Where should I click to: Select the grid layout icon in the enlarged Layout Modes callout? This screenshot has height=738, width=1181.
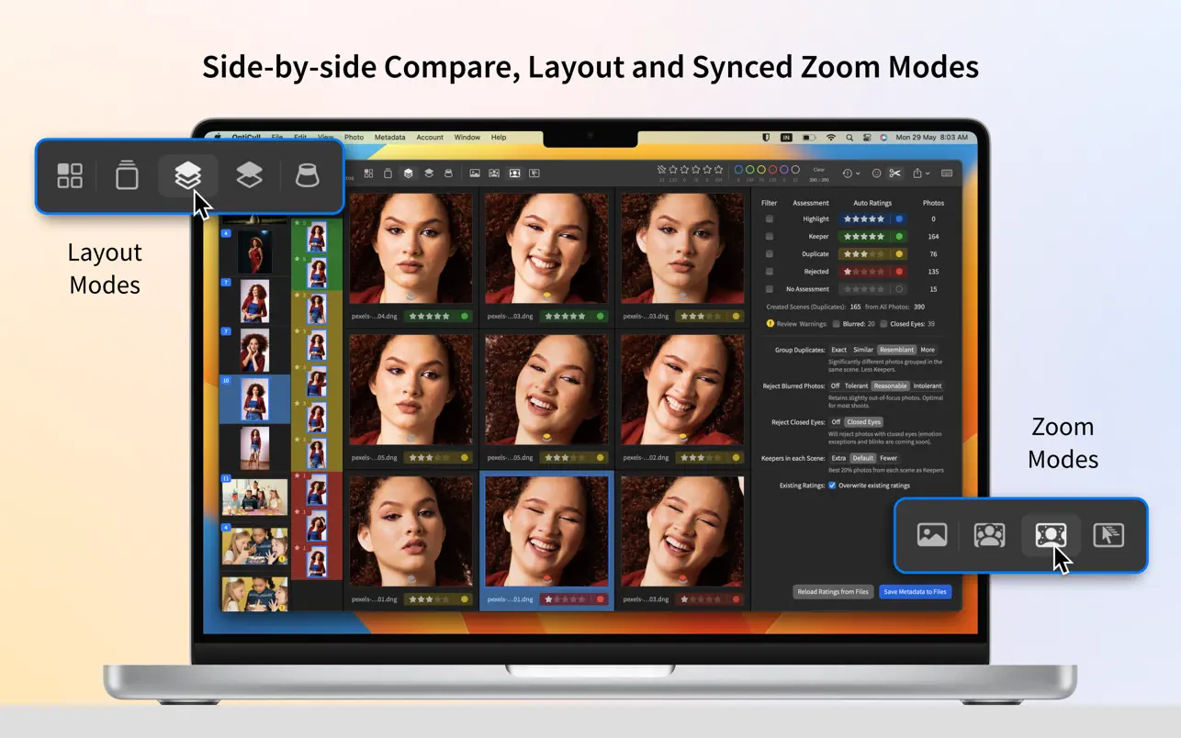70,175
